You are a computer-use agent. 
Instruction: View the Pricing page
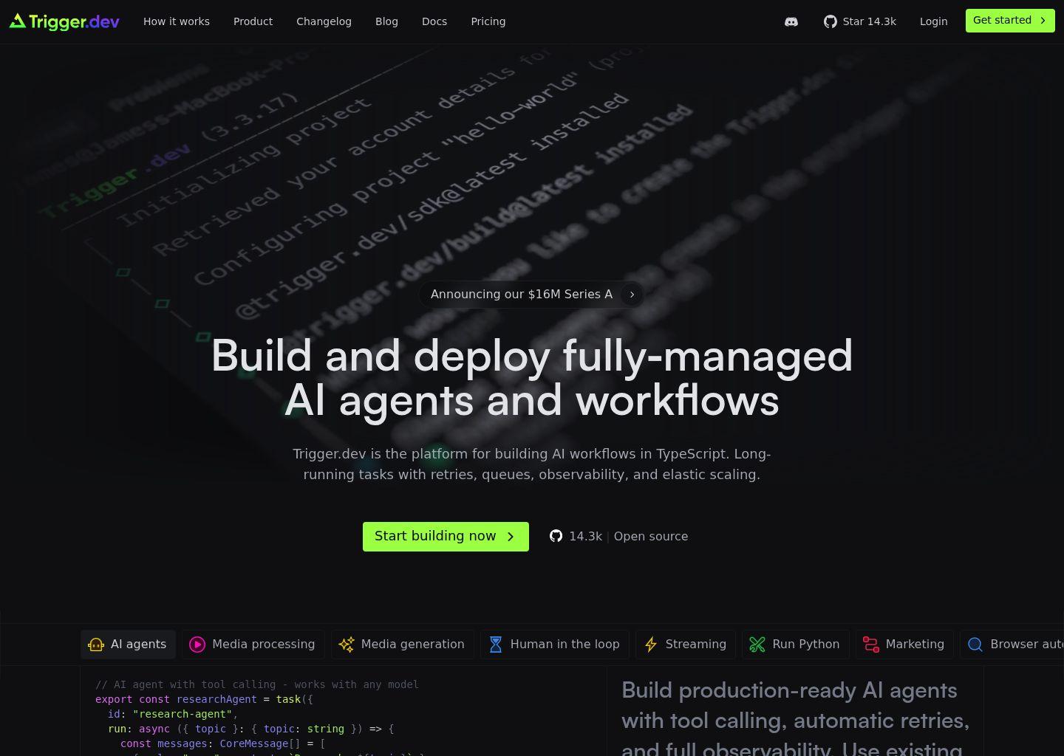(x=488, y=21)
